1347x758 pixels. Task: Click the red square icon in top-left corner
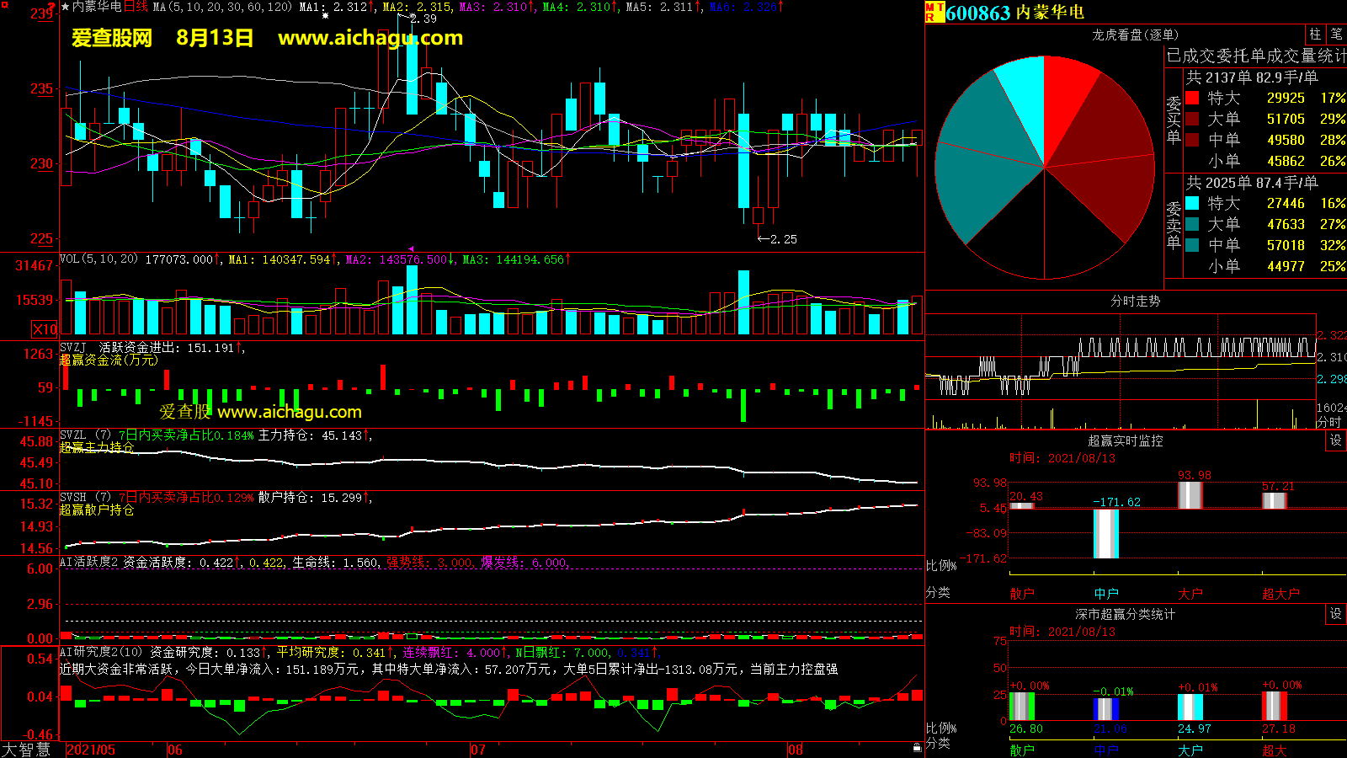click(x=3, y=4)
